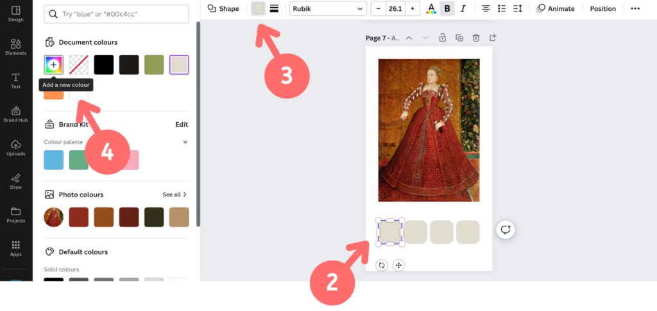Toggle bold formatting
Viewport: 657px width, 311px height.
click(447, 9)
